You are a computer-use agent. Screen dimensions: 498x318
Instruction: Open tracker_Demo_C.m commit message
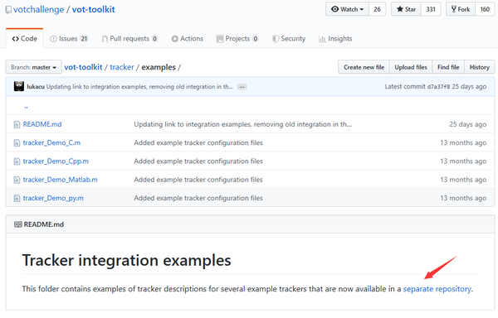click(x=198, y=142)
